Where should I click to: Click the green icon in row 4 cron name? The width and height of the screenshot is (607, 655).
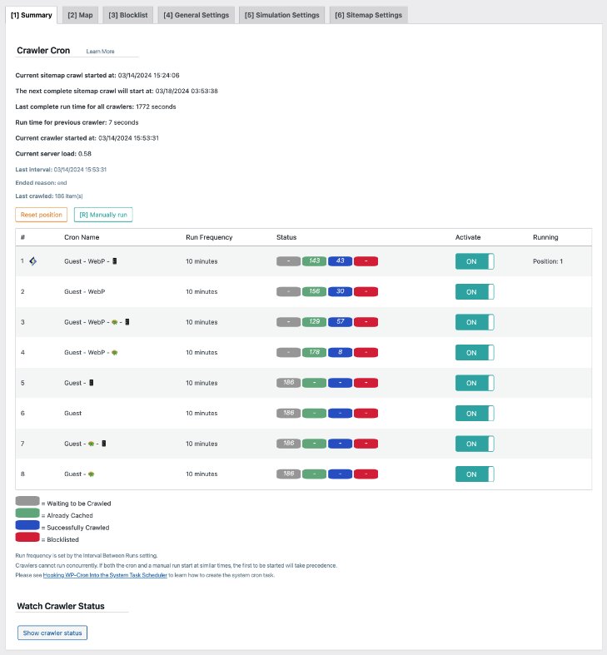click(115, 353)
